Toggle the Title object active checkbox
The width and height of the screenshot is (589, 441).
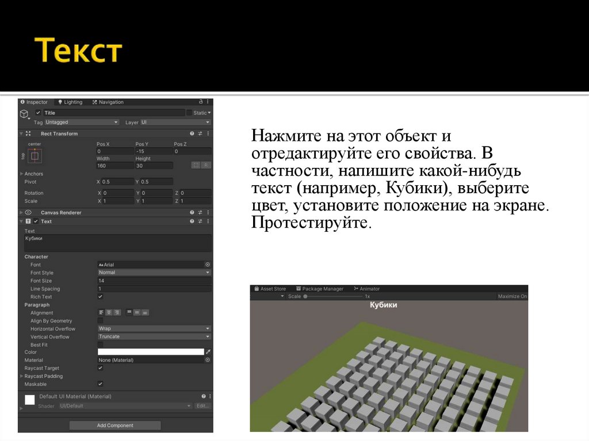38,113
